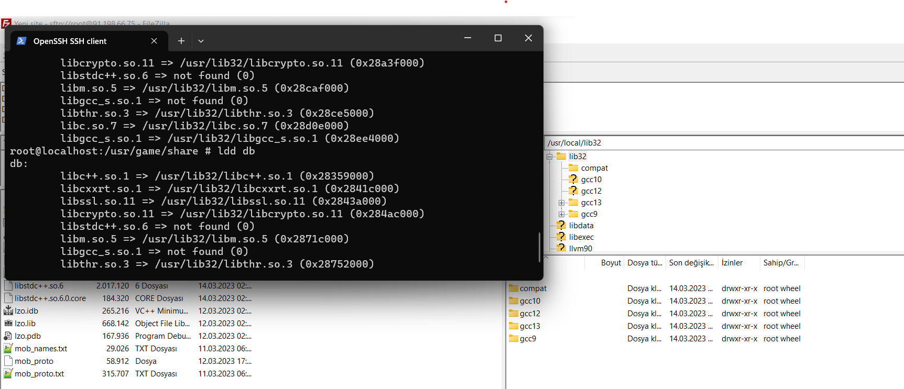Sort remote list by Sahip/Gr... column
Image resolution: width=904 pixels, height=389 pixels.
[781, 263]
